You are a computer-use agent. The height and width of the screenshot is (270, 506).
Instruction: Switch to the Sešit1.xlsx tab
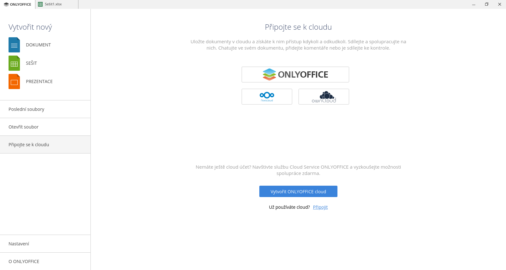(57, 4)
